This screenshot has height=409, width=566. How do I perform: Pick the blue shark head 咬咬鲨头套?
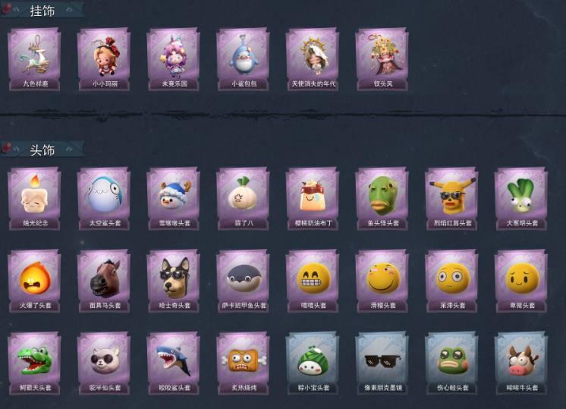coord(174,363)
